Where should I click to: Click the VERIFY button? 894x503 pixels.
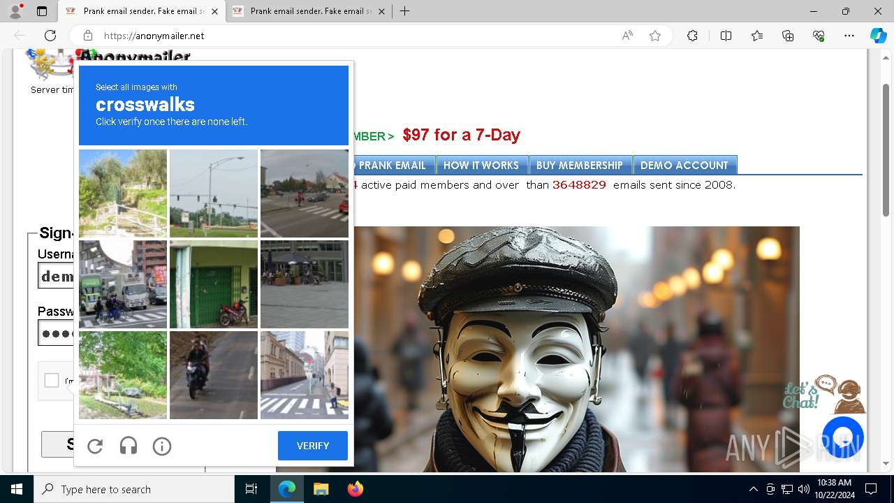click(313, 446)
